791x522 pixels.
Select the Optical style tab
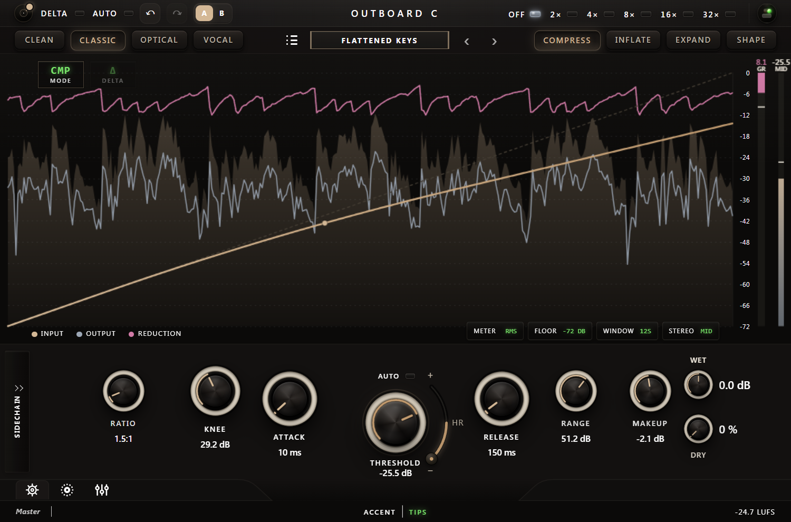[159, 40]
